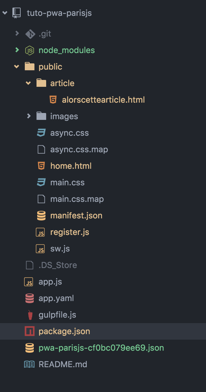Expand the node_modules folder
Viewport: 206px width, 392px height.
(17, 50)
